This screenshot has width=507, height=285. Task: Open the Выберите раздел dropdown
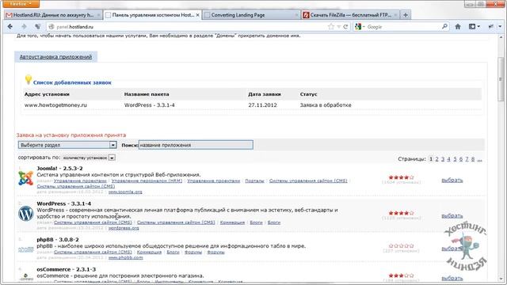coord(67,145)
